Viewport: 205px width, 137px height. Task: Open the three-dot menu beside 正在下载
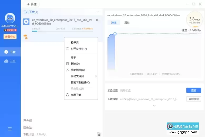pos(97,12)
